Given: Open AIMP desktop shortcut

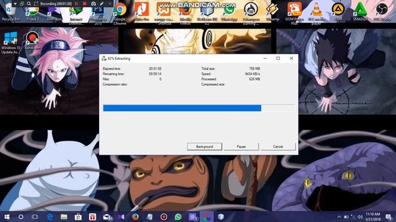Looking at the screenshot, I should (x=338, y=12).
